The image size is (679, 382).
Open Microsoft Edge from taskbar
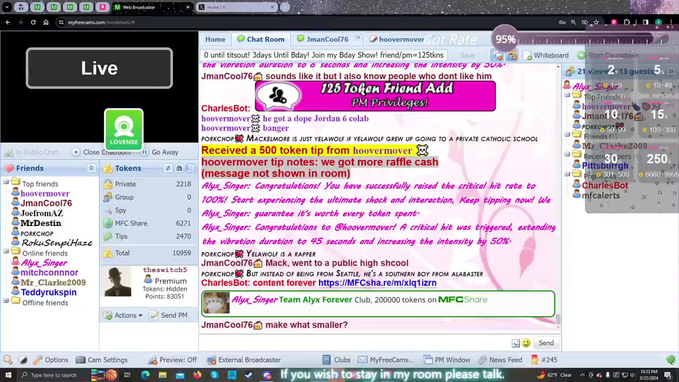[145, 375]
